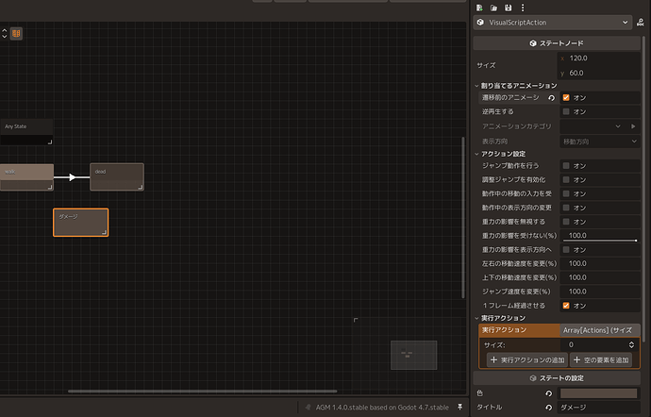The image size is (651, 417).
Task: Click the 空の要素を追加 button
Action: [601, 359]
